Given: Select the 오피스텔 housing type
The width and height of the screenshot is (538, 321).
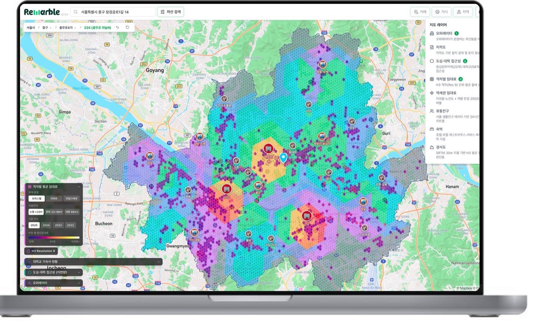Looking at the screenshot, I should point(36,198).
